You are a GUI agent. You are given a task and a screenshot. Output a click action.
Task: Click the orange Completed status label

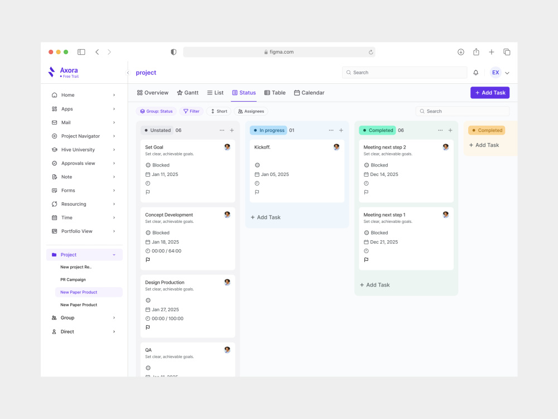click(x=487, y=130)
